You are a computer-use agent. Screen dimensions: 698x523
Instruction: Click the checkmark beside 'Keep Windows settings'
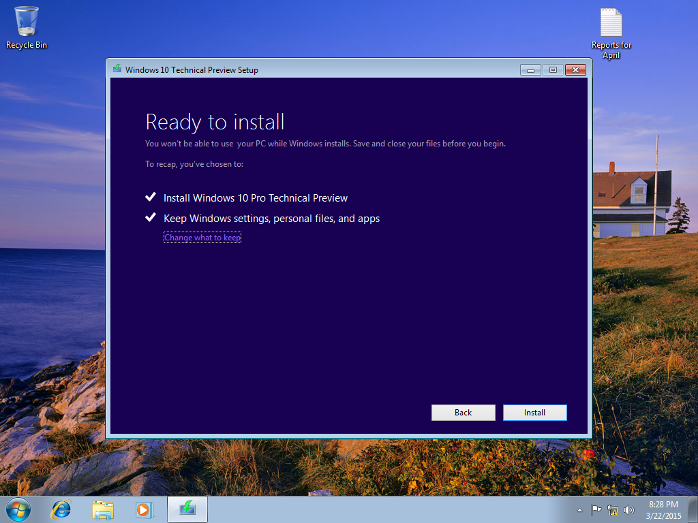[x=151, y=217]
